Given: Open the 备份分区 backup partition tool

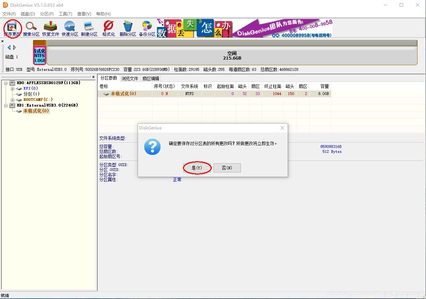Looking at the screenshot, I should [x=147, y=28].
